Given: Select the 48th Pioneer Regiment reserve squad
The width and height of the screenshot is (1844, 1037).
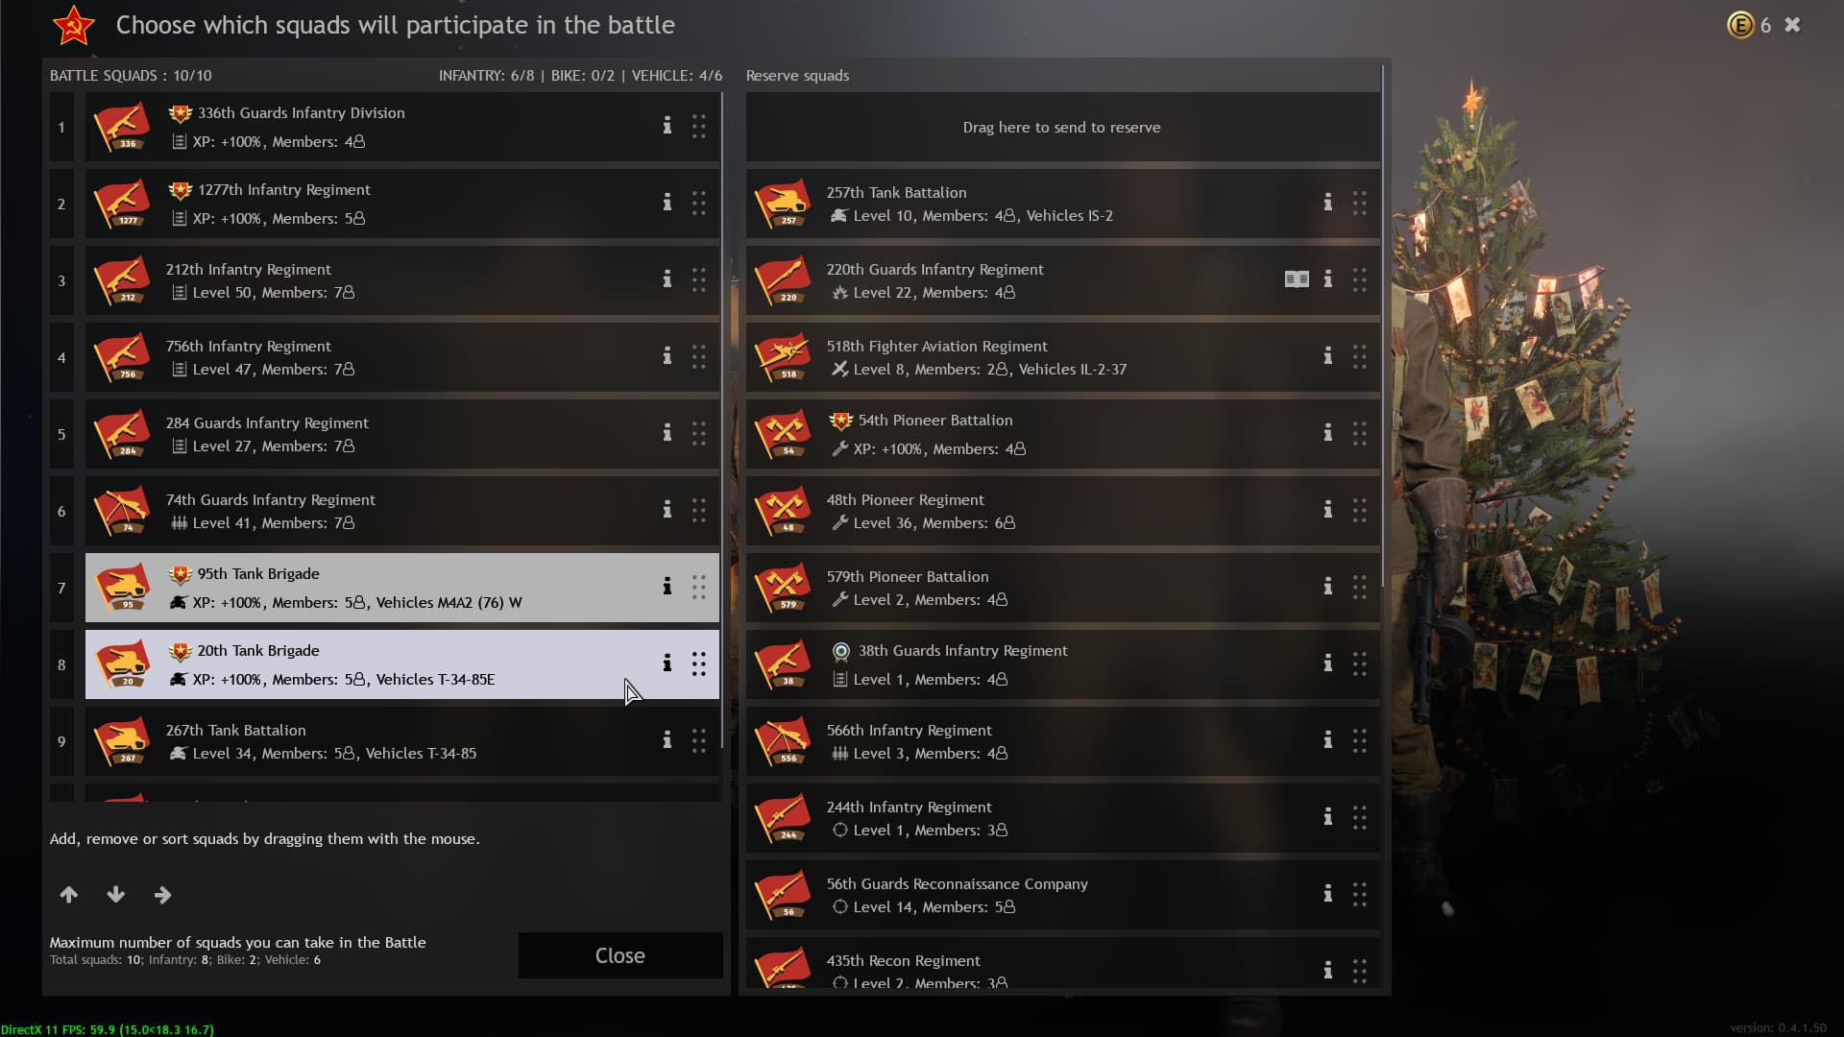Looking at the screenshot, I should click(1063, 511).
